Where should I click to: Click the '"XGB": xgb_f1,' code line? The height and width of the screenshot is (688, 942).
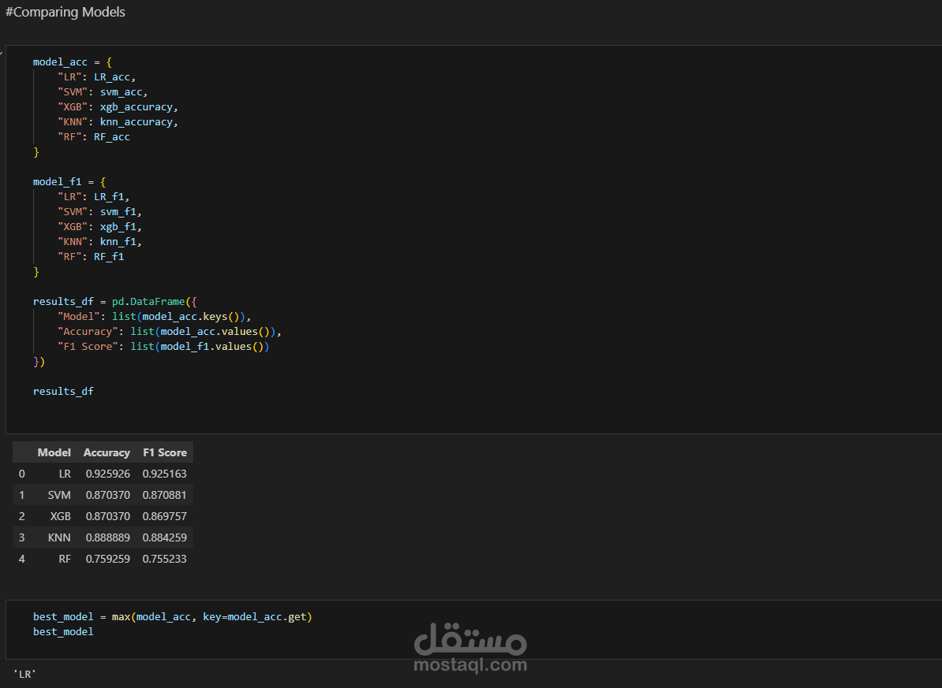click(99, 227)
